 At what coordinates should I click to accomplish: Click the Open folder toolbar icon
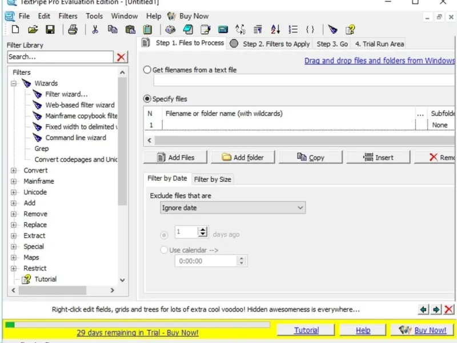(33, 30)
